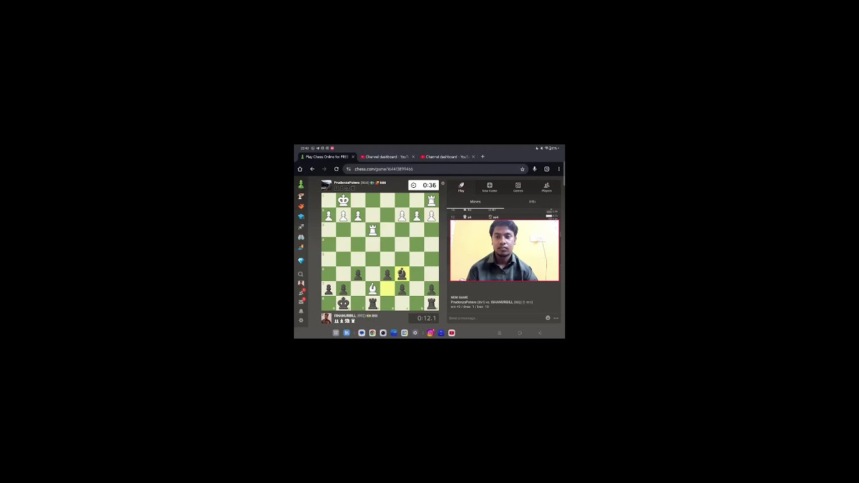Open chess.com home via green pawn logo
This screenshot has height=483, width=859.
301,184
